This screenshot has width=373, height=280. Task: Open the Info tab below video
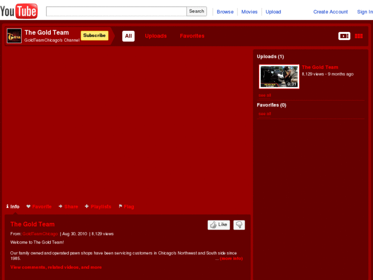(x=13, y=207)
